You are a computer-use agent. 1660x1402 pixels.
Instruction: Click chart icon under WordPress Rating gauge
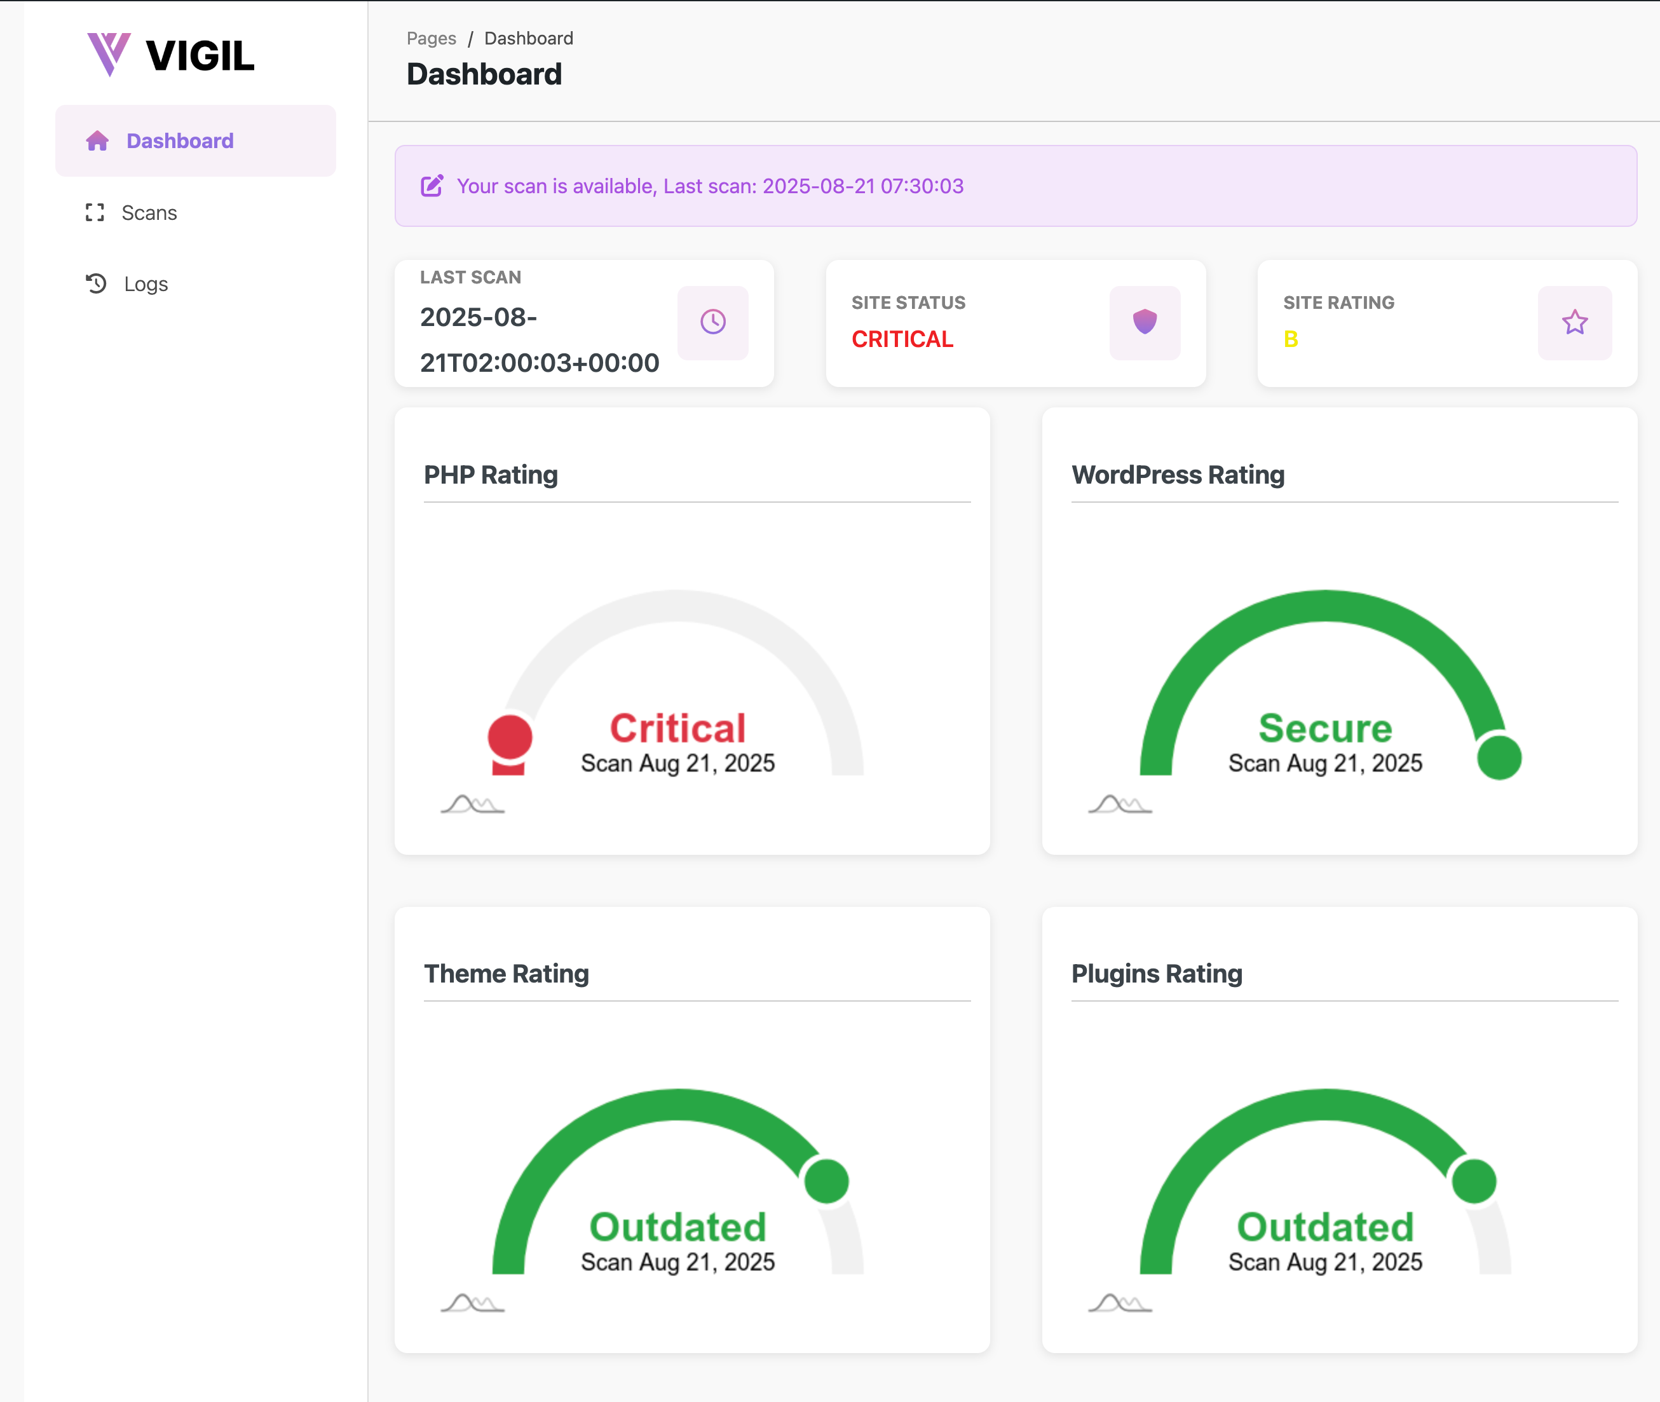(x=1120, y=805)
